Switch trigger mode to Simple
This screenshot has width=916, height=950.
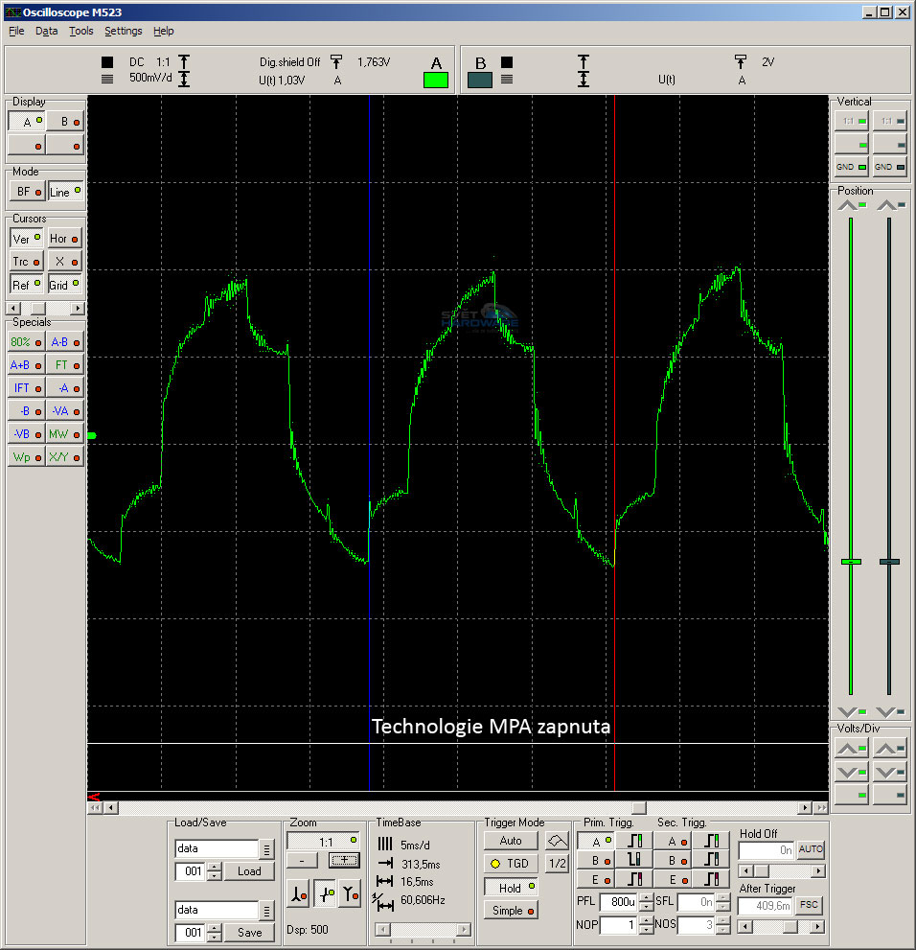[511, 910]
